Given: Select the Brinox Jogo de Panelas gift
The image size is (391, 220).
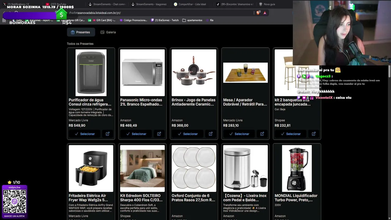Looking at the screenshot, I should click(x=188, y=134).
